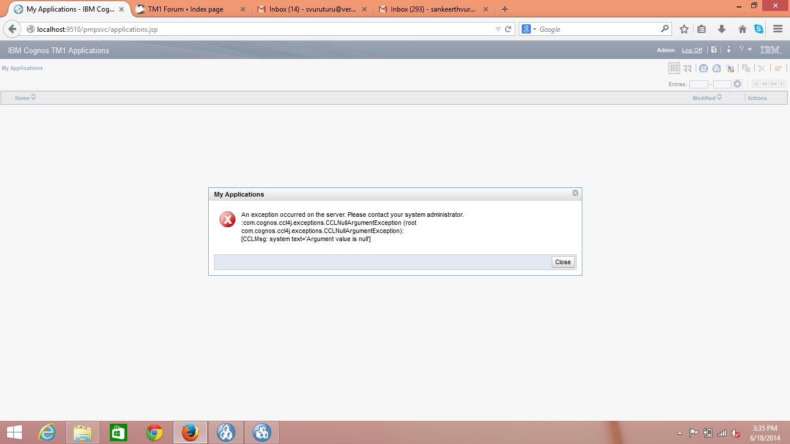The width and height of the screenshot is (790, 444).
Task: Sort applications by Name column
Action: (x=25, y=98)
